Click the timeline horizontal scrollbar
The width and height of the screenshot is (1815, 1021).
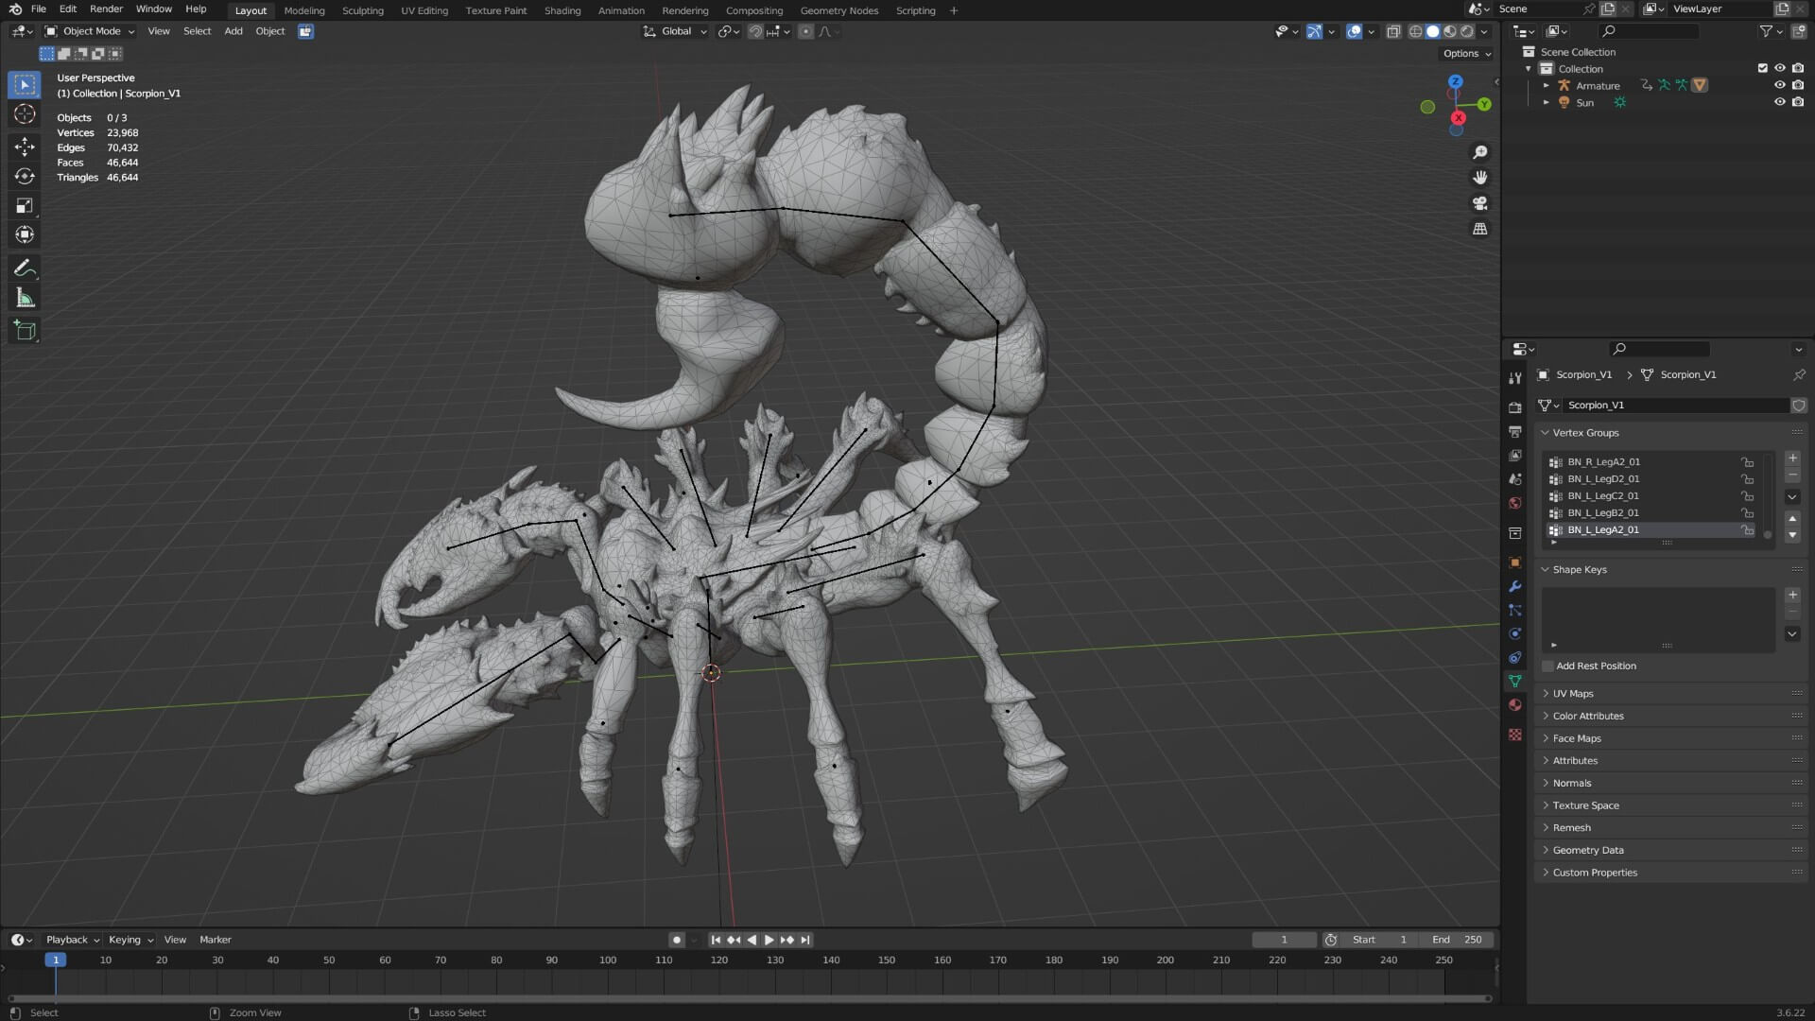pos(750,998)
